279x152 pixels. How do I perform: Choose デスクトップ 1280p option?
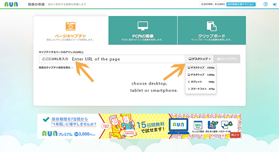tap(201, 75)
